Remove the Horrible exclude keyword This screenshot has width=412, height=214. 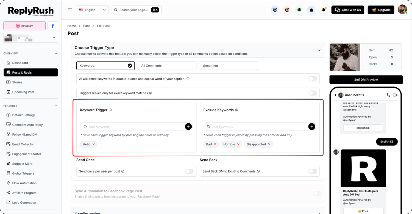pyautogui.click(x=238, y=144)
